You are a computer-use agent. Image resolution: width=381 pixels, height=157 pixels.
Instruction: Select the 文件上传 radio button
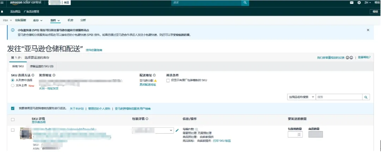pos(13,85)
